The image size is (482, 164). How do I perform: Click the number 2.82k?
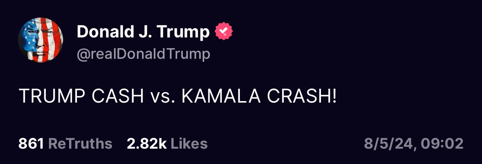[147, 144]
